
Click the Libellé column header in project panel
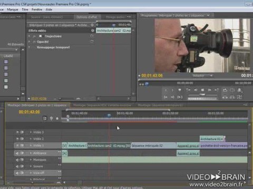pyautogui.click(x=8, y=56)
